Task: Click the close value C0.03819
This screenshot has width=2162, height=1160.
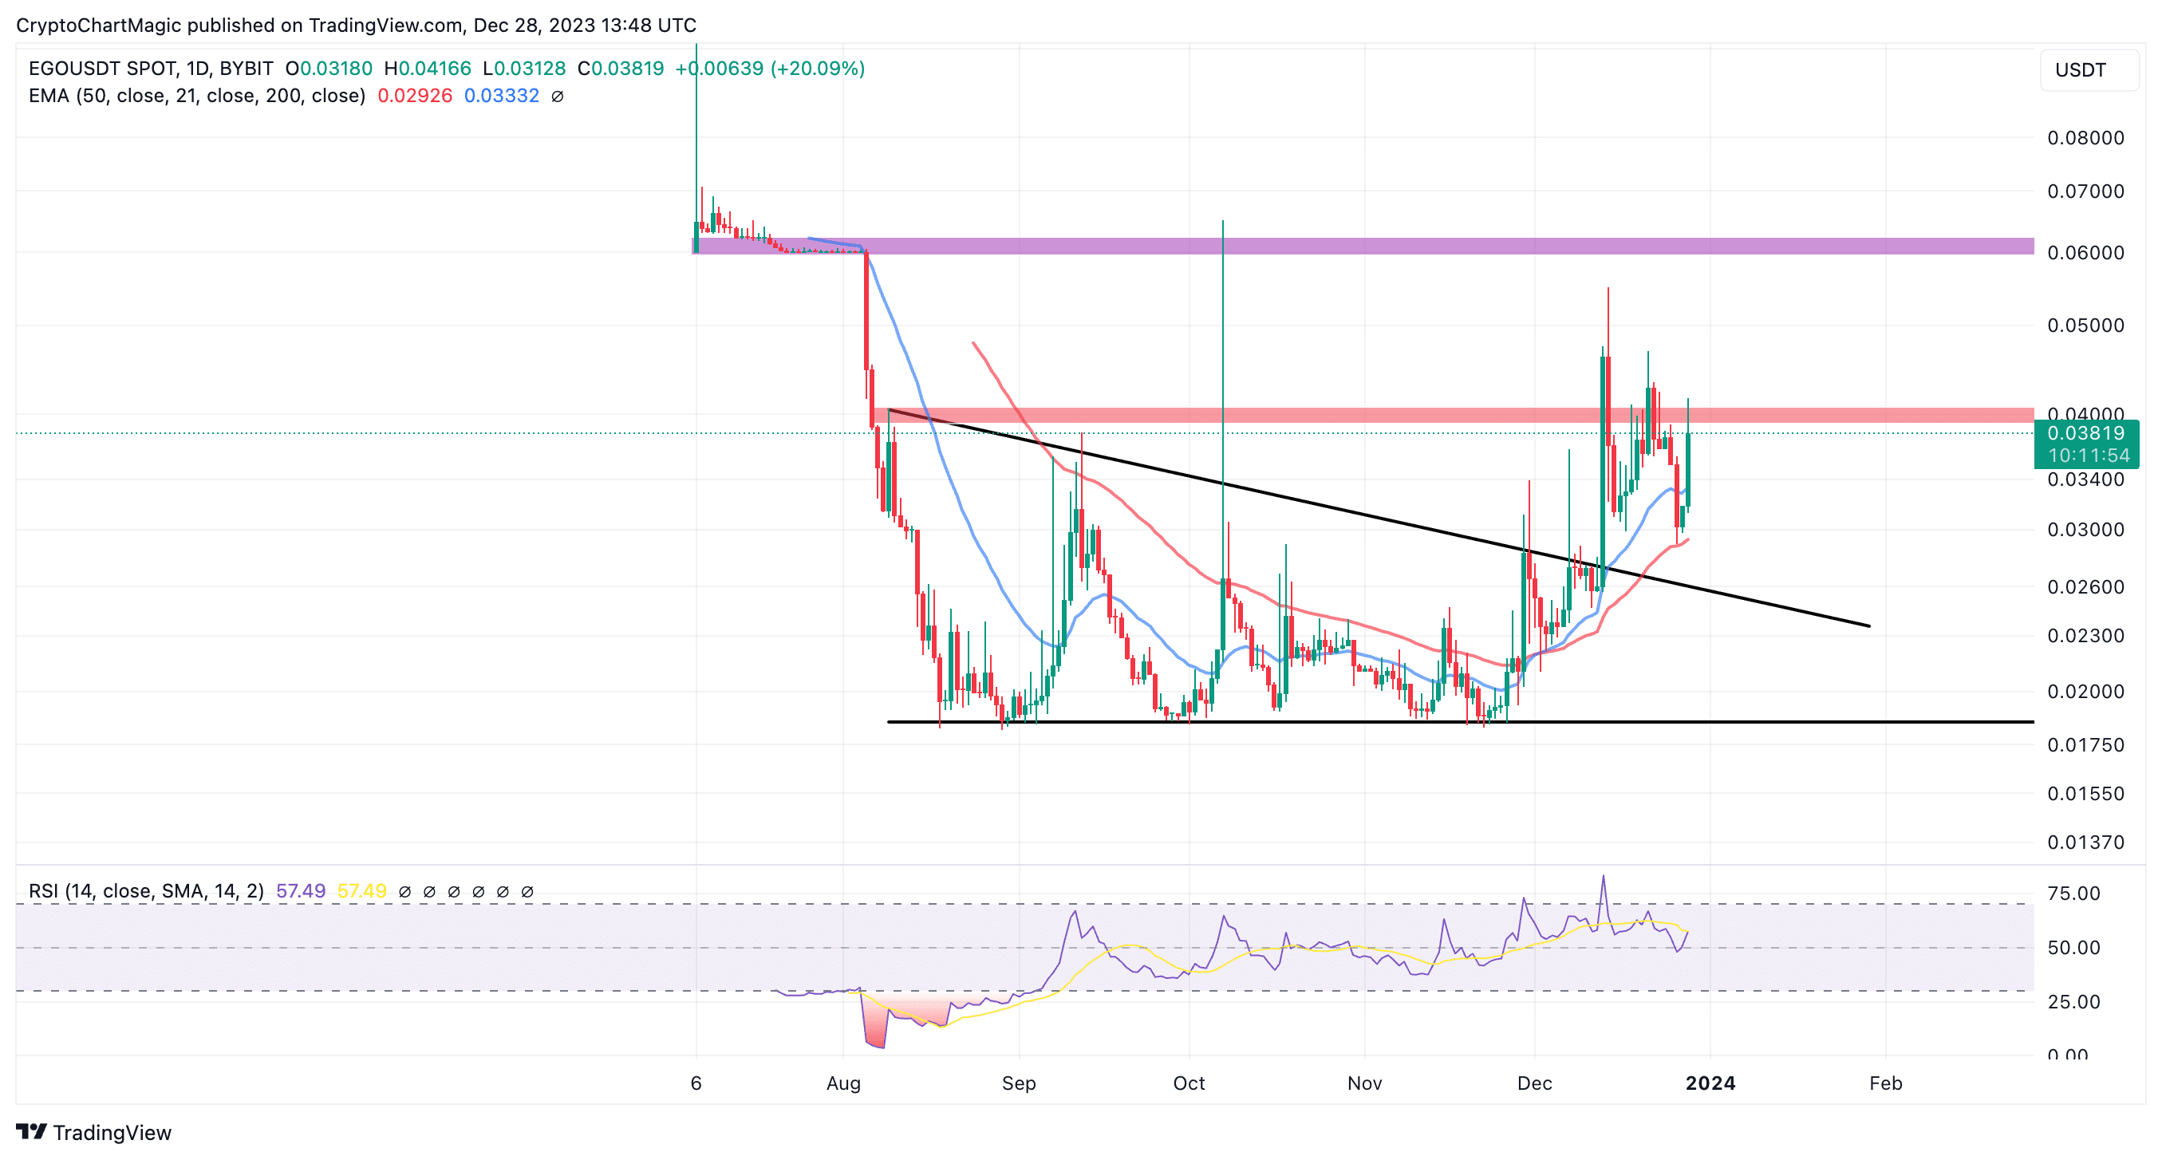Action: coord(620,68)
